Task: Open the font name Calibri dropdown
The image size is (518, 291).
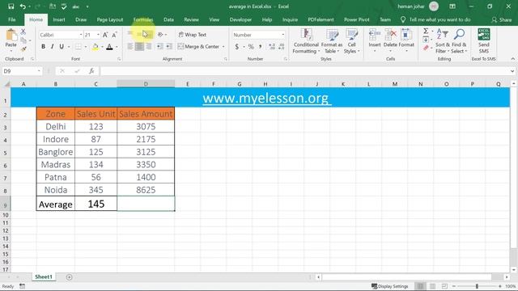Action: coord(81,35)
